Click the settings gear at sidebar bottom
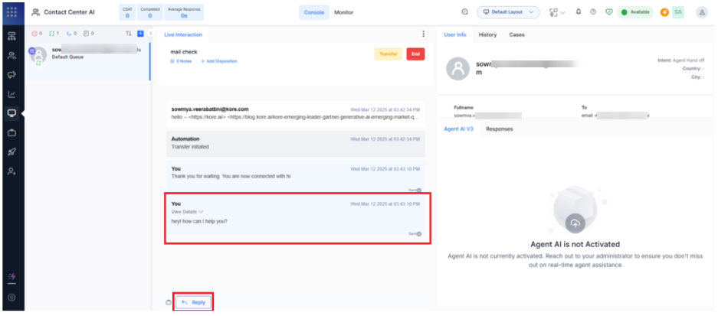The image size is (718, 316). [x=11, y=297]
